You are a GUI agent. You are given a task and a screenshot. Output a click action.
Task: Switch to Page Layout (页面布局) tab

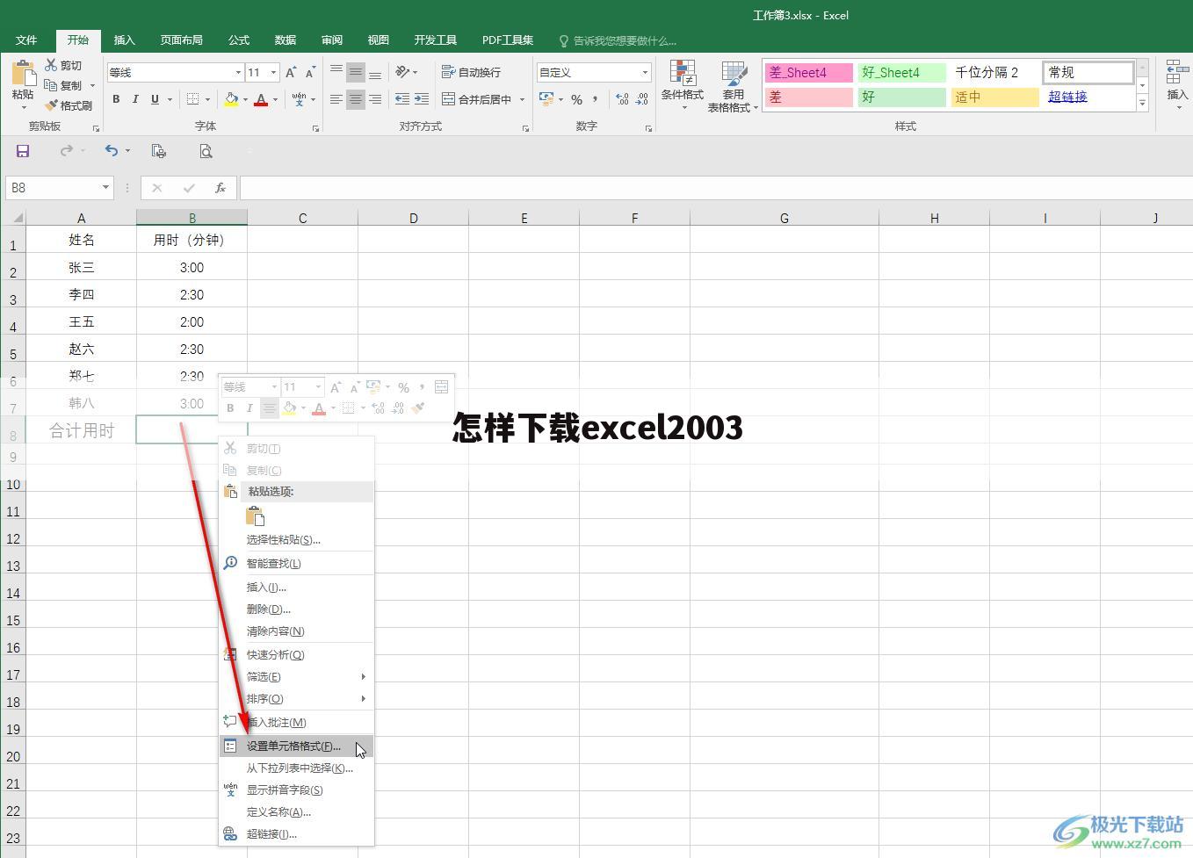[x=182, y=40]
